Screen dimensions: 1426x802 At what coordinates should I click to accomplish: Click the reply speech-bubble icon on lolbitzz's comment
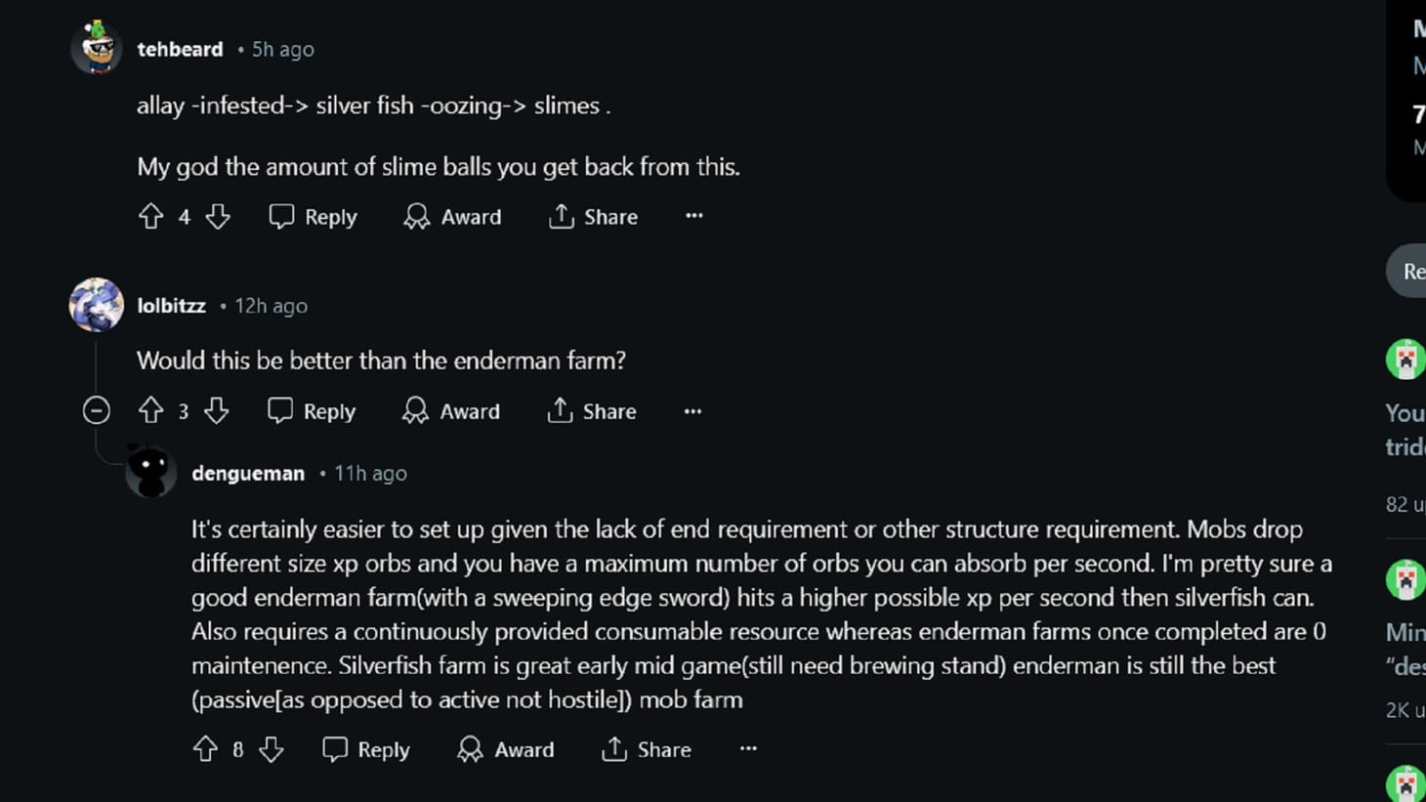tap(281, 411)
